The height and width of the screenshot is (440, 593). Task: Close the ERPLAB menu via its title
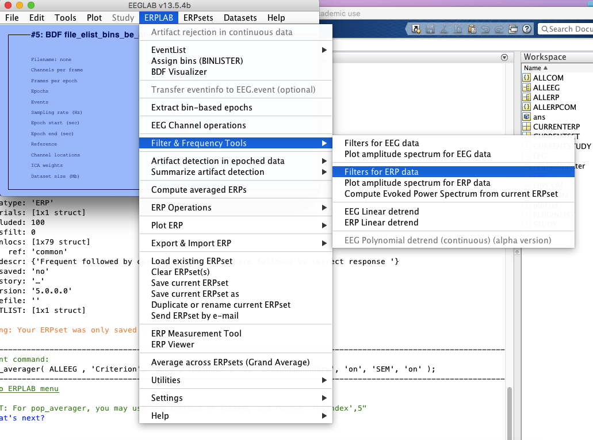point(159,18)
